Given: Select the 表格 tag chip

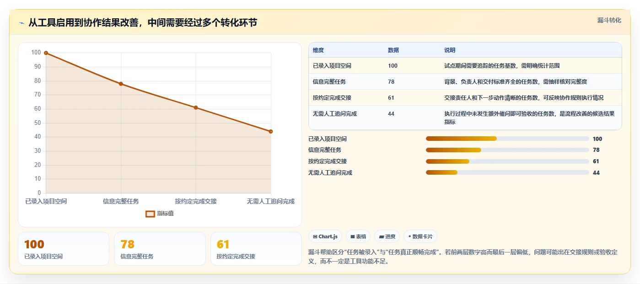Looking at the screenshot, I should 358,236.
